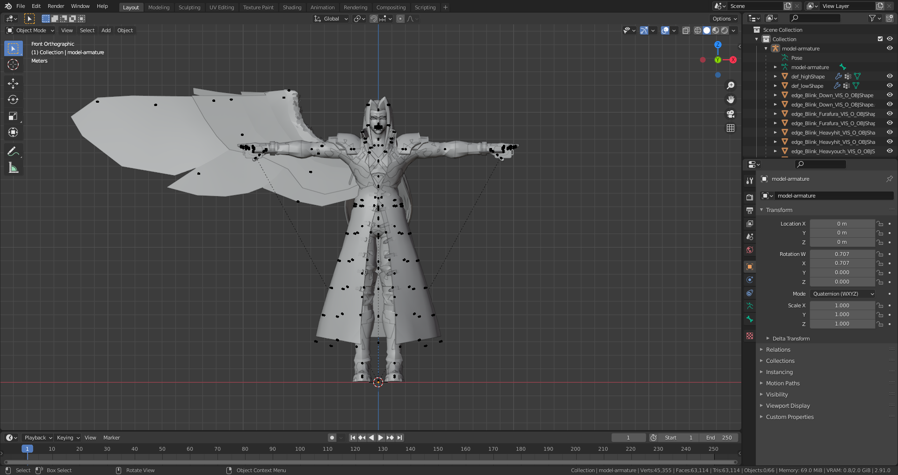Select the Cursor tool in toolbar
This screenshot has width=898, height=475.
[x=13, y=64]
